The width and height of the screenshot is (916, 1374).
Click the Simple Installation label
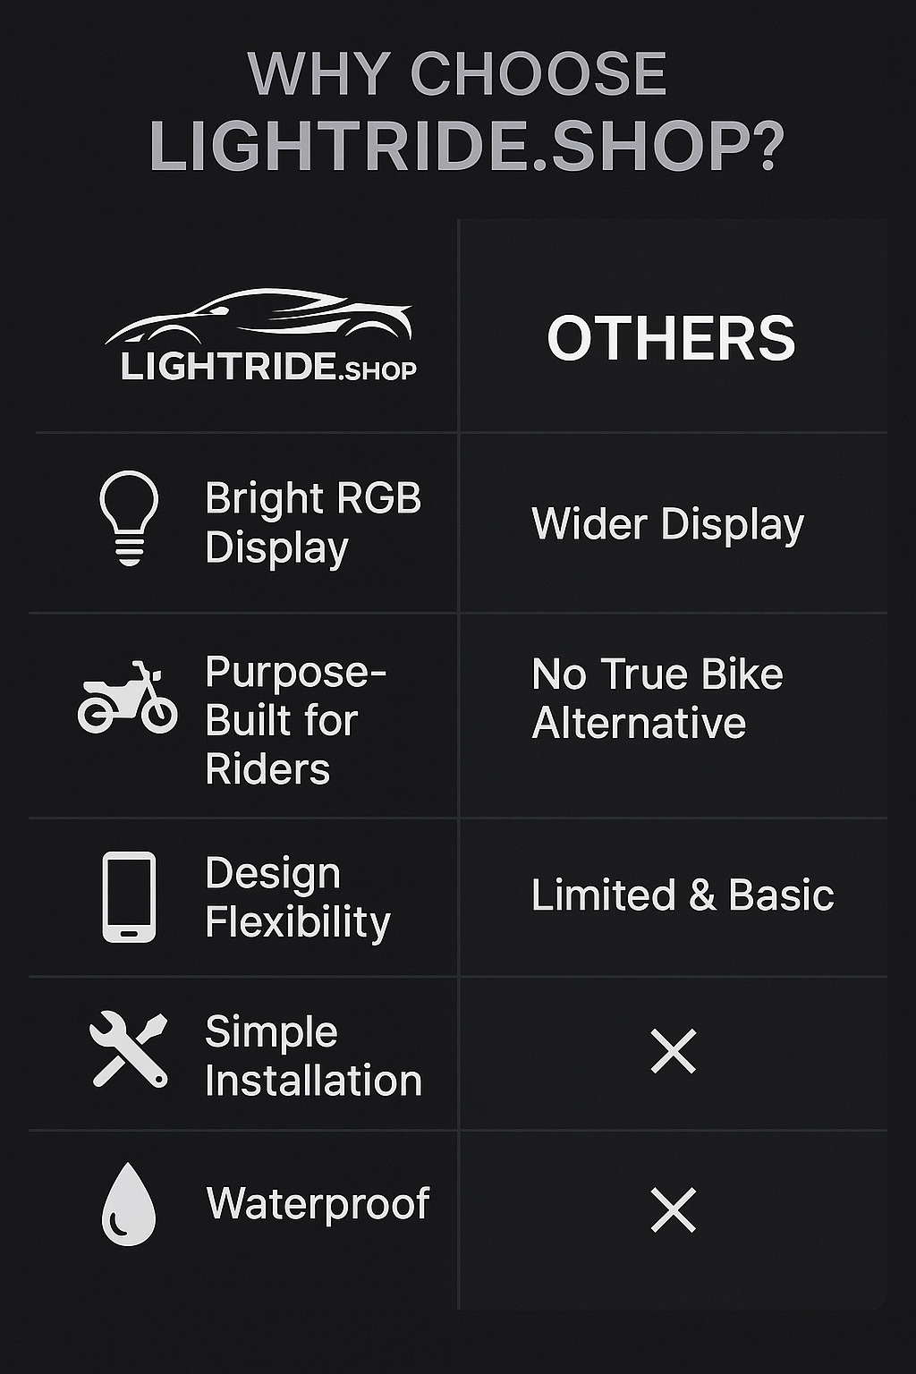click(313, 1056)
